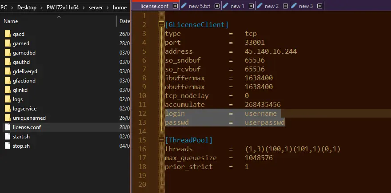
Task: Collapse the [GLicenseClient] section fold marker
Action: click(x=161, y=24)
